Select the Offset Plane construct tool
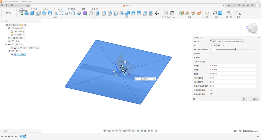Viewport: 261px width, 140px height. [x=181, y=13]
